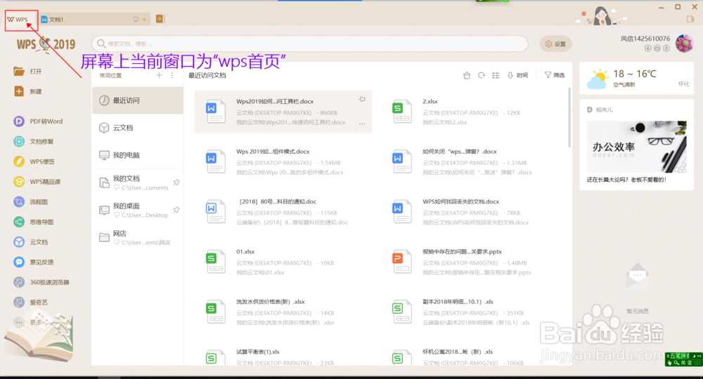Select 我的电脑 location
The height and width of the screenshot is (379, 703).
pos(138,155)
